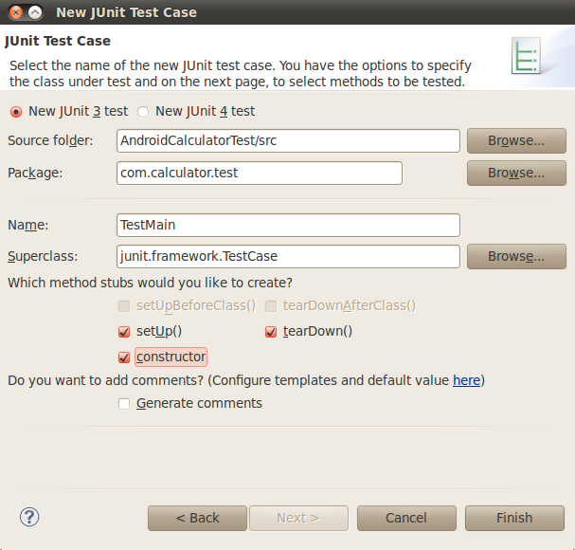Toggle the constructor checkbox
The width and height of the screenshot is (575, 550).
click(x=124, y=357)
